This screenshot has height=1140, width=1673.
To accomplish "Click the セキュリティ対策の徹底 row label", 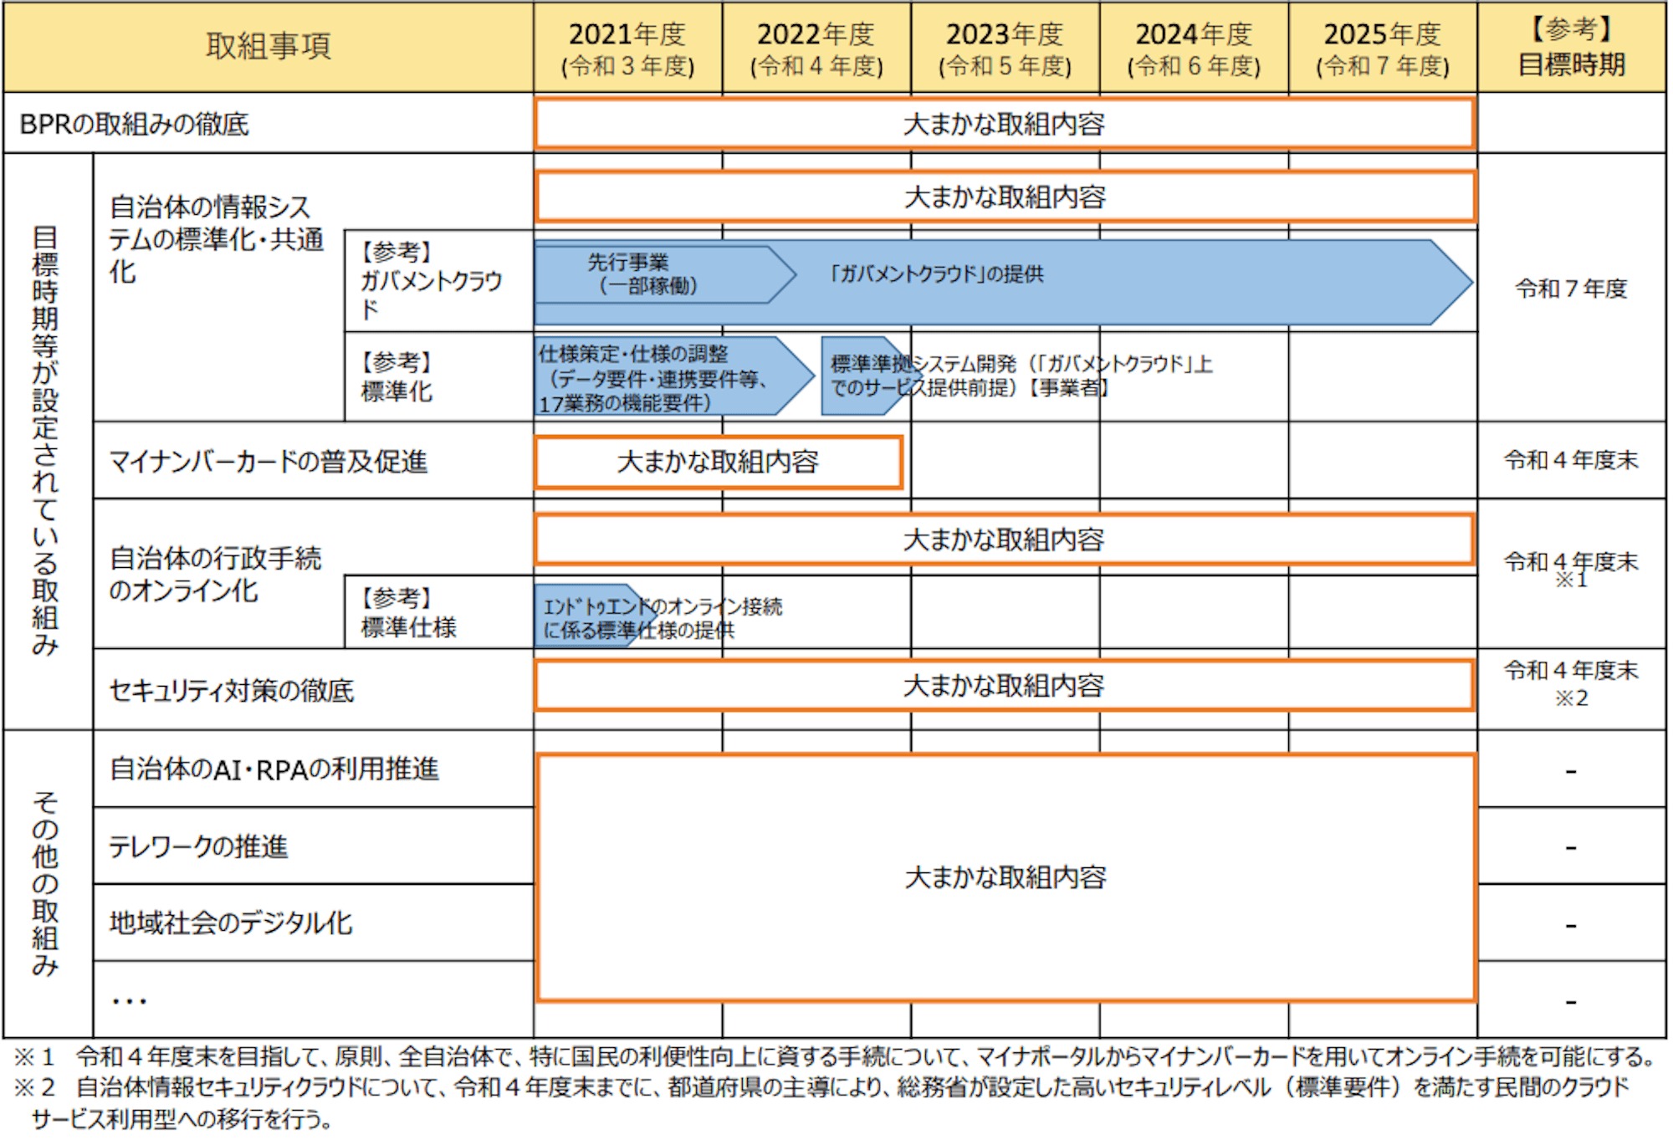I will click(232, 691).
